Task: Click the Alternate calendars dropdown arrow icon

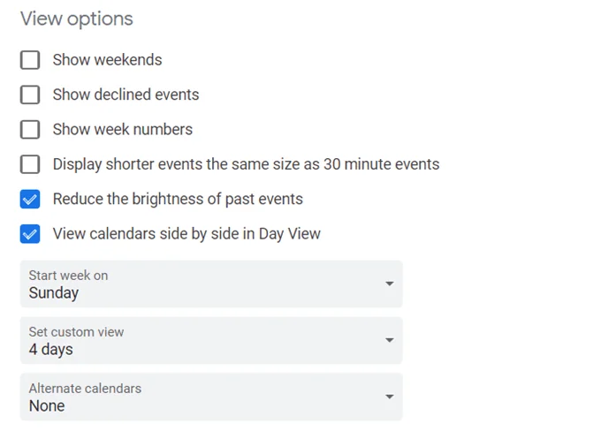Action: click(390, 397)
